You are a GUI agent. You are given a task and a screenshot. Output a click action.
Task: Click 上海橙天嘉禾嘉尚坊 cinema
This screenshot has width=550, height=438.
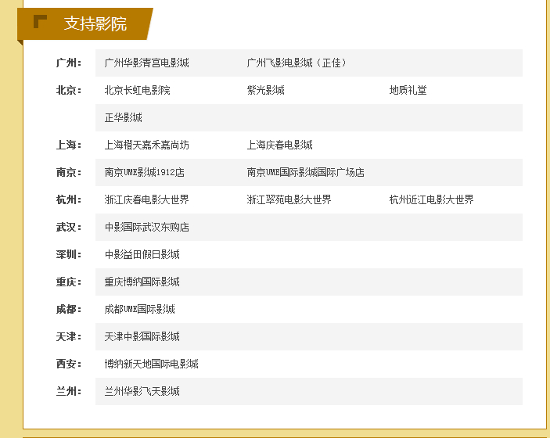(146, 145)
